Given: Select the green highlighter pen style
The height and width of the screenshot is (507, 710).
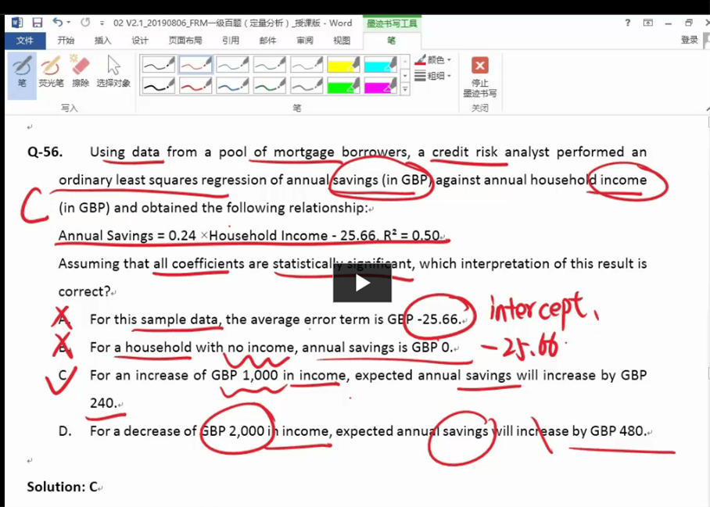Looking at the screenshot, I should [x=343, y=85].
